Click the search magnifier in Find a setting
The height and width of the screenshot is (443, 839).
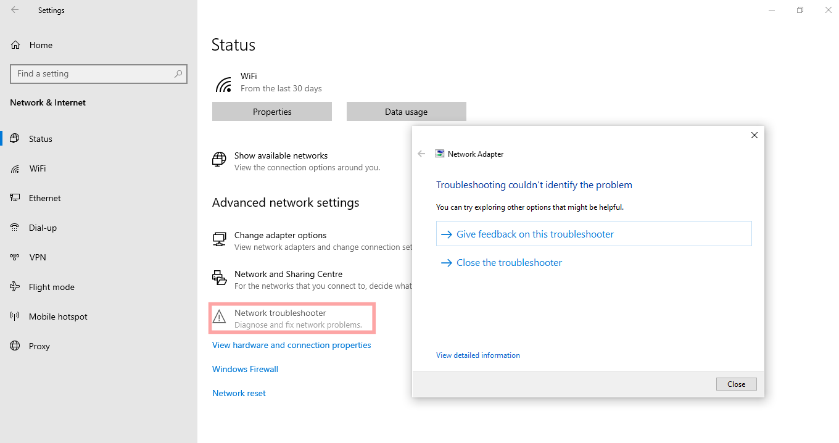click(x=178, y=73)
